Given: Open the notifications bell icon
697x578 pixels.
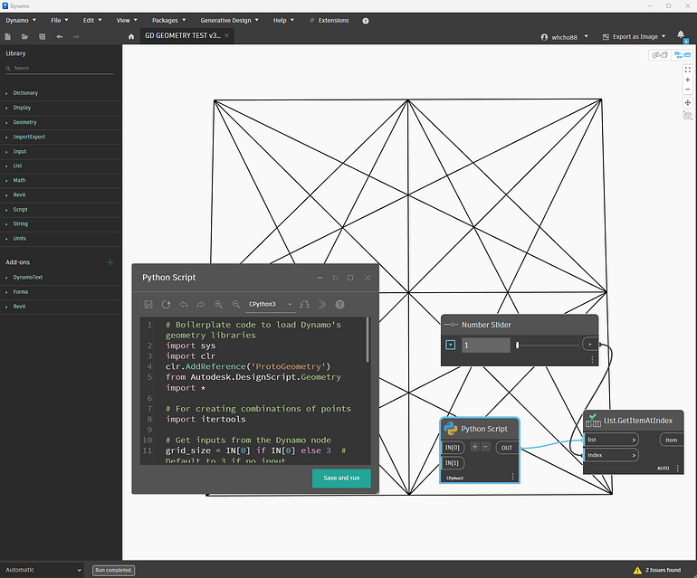Looking at the screenshot, I should coord(681,34).
